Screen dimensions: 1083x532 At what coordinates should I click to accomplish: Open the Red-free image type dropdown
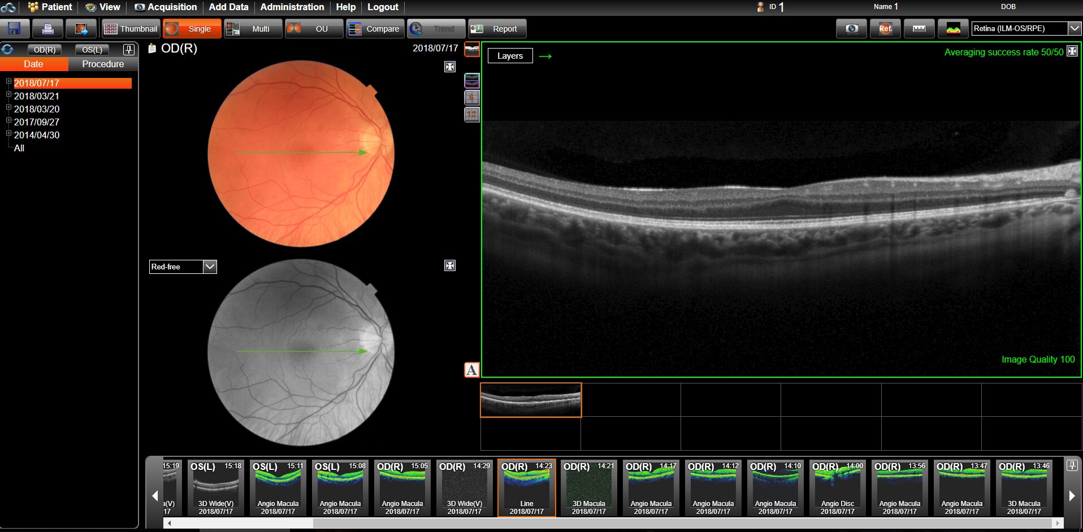(210, 267)
